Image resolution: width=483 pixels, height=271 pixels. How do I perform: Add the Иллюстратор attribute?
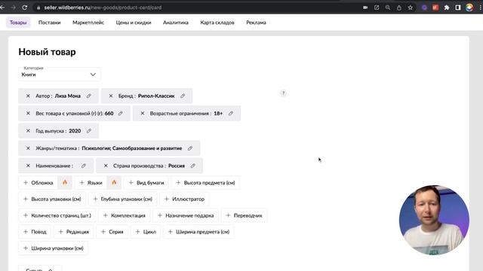184,199
